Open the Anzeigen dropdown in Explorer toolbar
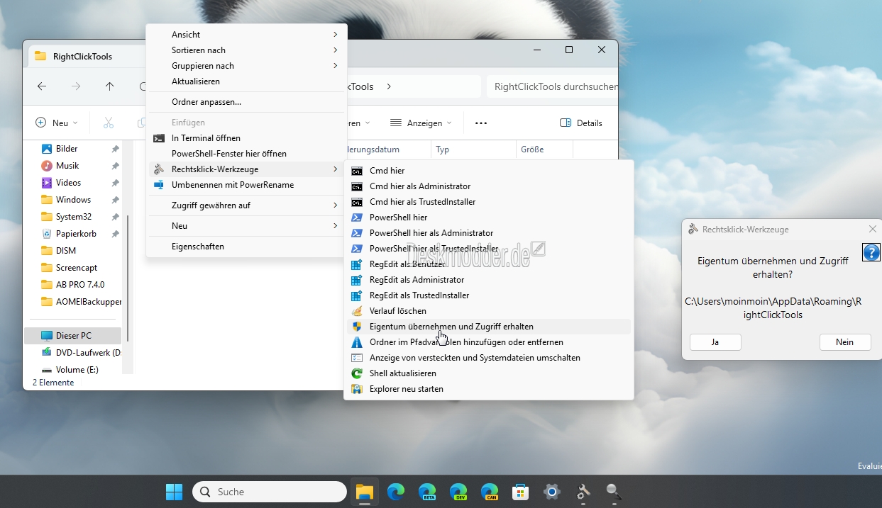The height and width of the screenshot is (508, 882). (421, 123)
